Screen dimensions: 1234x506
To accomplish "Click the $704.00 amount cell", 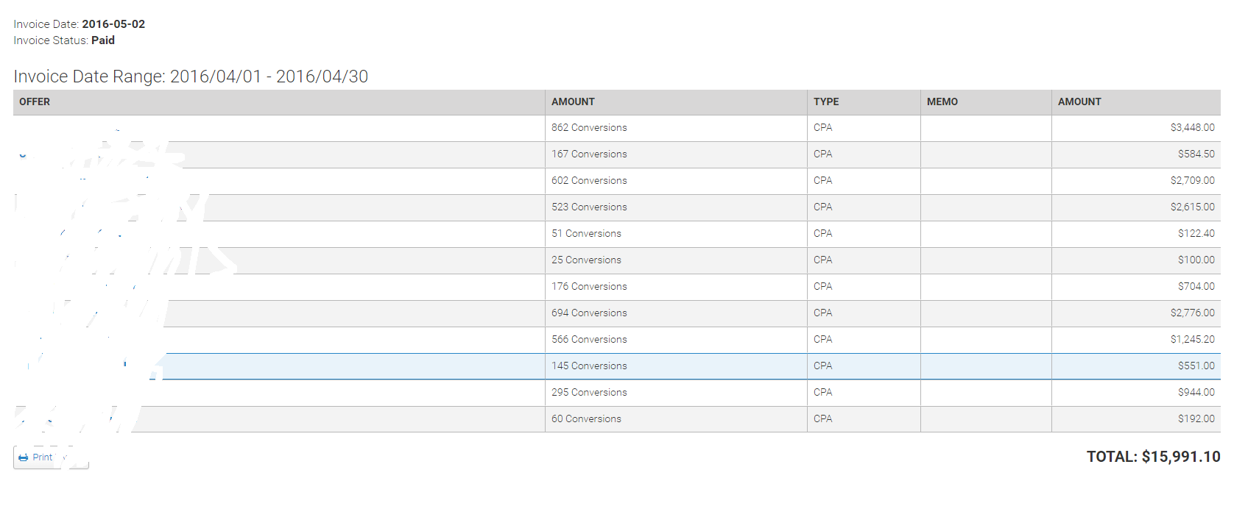I will pos(1196,287).
